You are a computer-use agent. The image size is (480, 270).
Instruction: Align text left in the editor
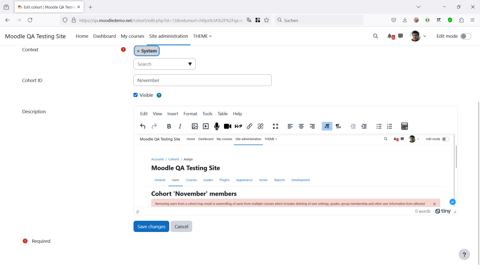coord(290,126)
